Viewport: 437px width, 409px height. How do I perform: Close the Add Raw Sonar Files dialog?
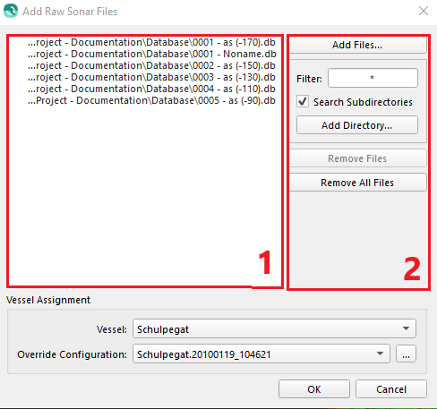pyautogui.click(x=424, y=11)
